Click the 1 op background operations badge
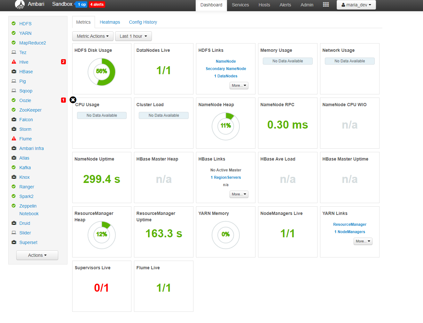The height and width of the screenshot is (323, 423). point(82,4)
